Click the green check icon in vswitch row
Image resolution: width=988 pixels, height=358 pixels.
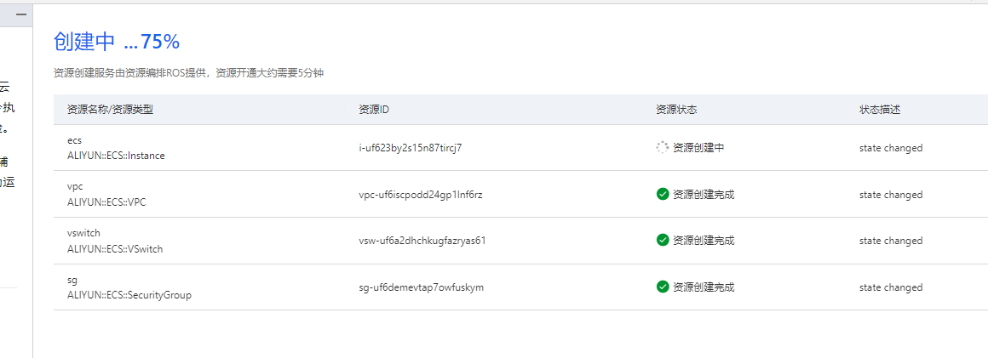coord(663,241)
